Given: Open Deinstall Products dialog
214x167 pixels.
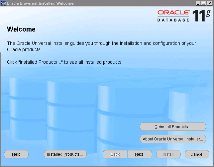Looking at the screenshot, I should click(173, 126).
